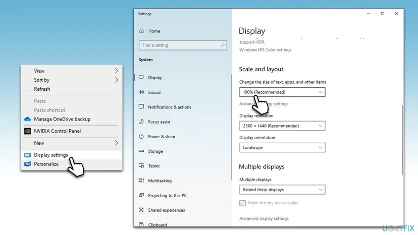Expand the New submenu arrow

[x=116, y=143]
